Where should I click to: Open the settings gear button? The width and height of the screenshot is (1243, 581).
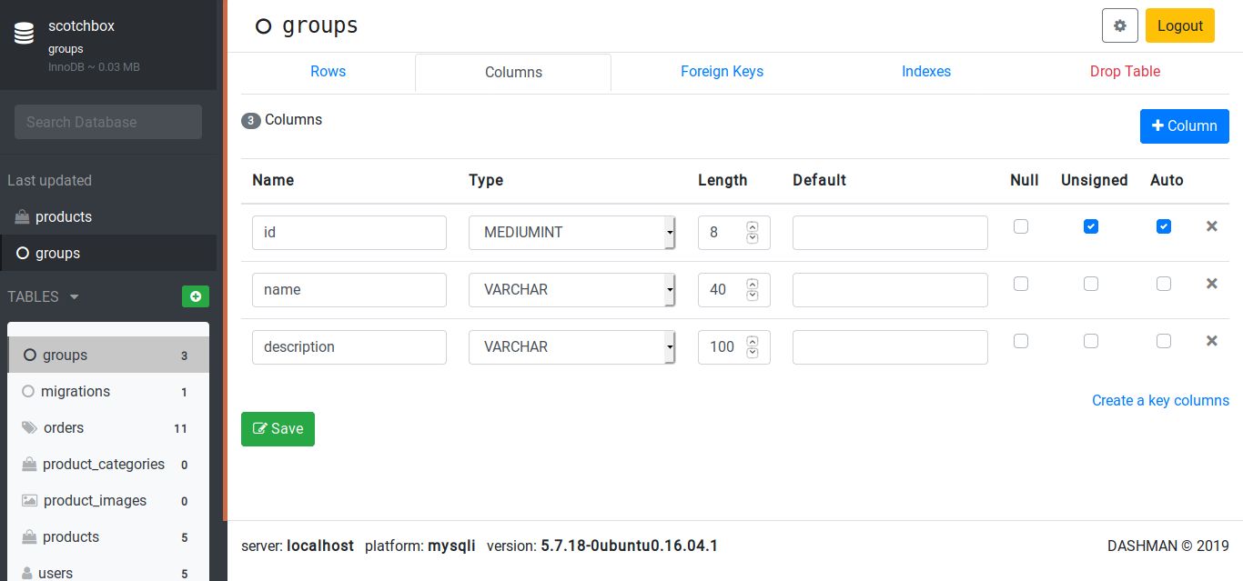point(1120,25)
